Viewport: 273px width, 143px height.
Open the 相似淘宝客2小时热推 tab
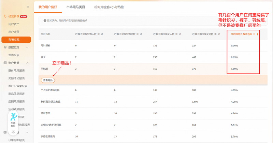click(x=109, y=7)
